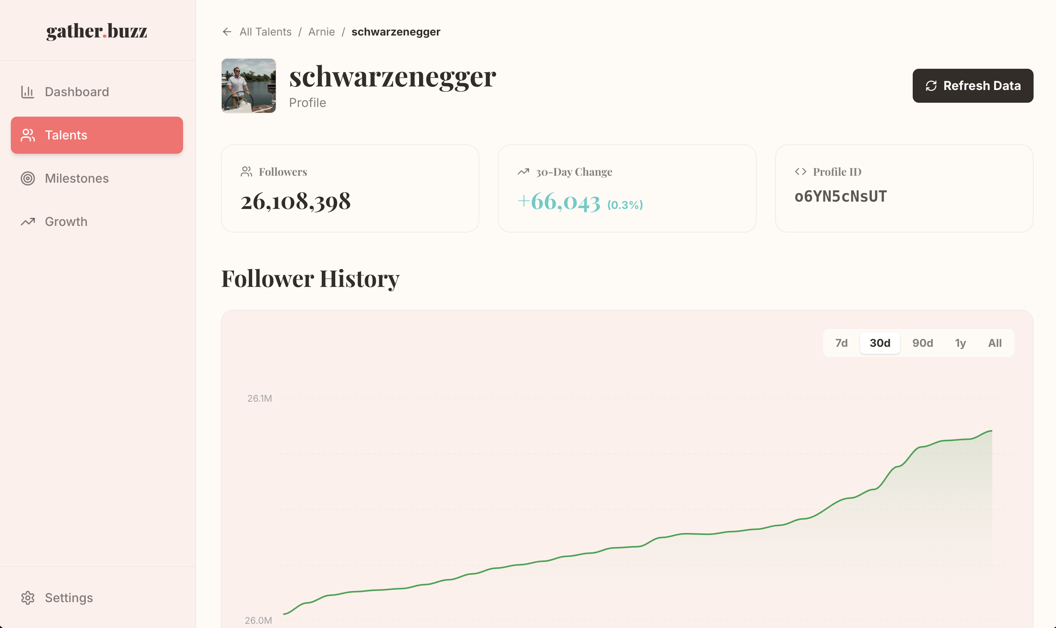Click the Dashboard bar chart icon
Viewport: 1056px width, 628px height.
point(27,92)
